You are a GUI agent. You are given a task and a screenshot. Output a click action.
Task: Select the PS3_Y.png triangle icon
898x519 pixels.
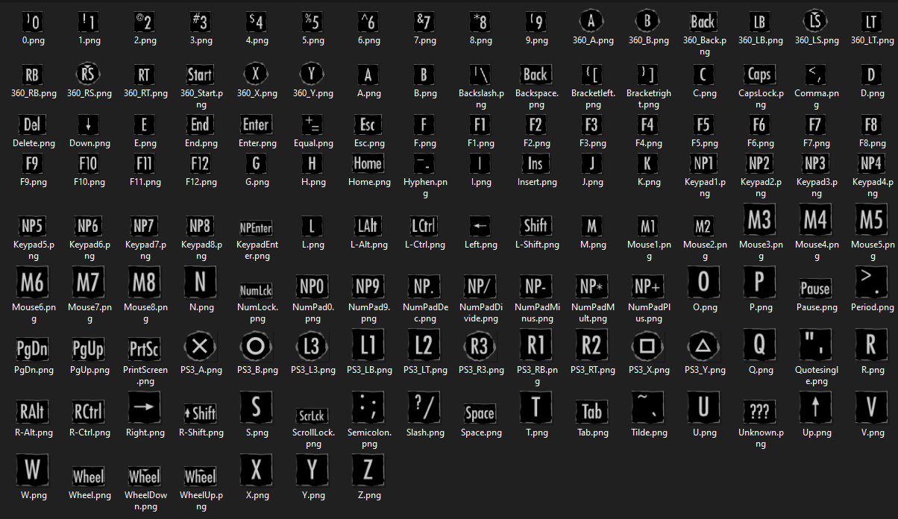click(703, 345)
